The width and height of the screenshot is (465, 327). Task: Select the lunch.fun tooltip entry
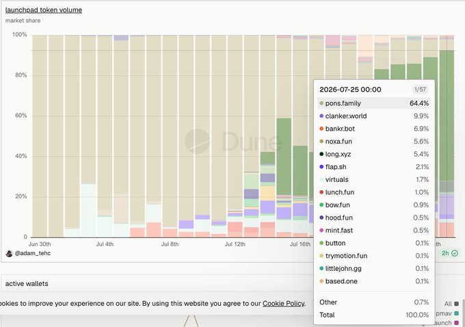point(374,192)
